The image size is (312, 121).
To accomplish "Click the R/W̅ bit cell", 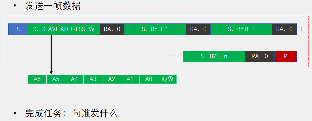I will [x=167, y=79].
